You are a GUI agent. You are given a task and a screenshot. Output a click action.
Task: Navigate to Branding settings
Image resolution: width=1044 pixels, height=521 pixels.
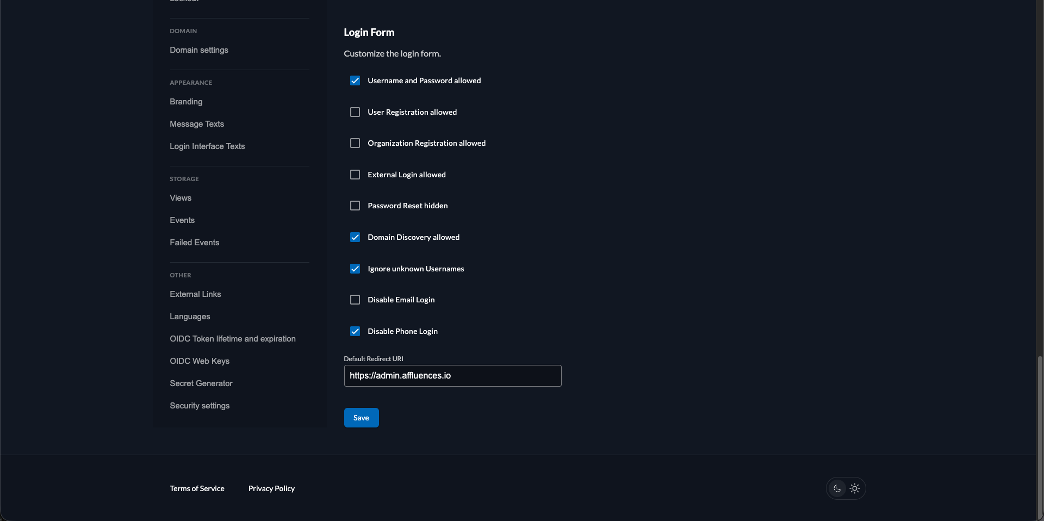(185, 102)
